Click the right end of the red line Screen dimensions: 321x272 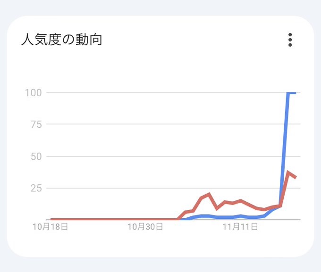point(296,177)
